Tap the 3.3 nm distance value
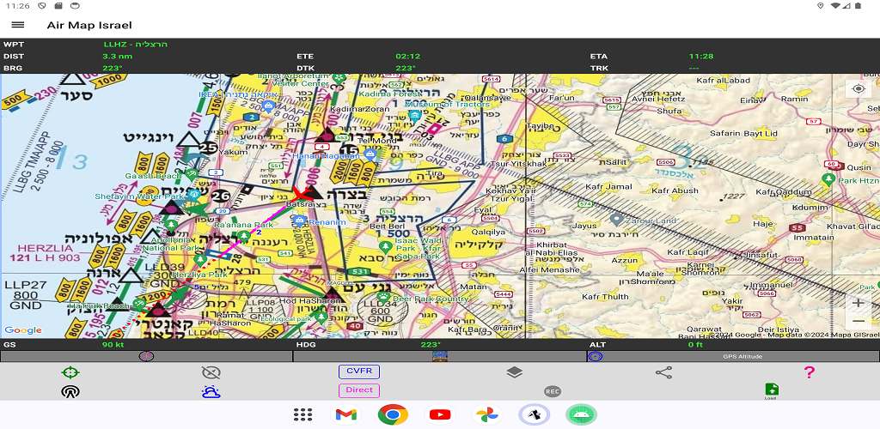The image size is (880, 429). coord(117,56)
